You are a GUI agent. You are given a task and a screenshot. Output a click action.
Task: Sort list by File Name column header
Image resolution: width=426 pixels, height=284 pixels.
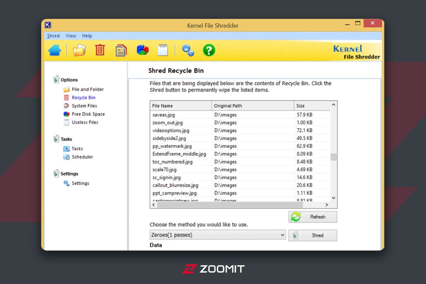coord(181,106)
